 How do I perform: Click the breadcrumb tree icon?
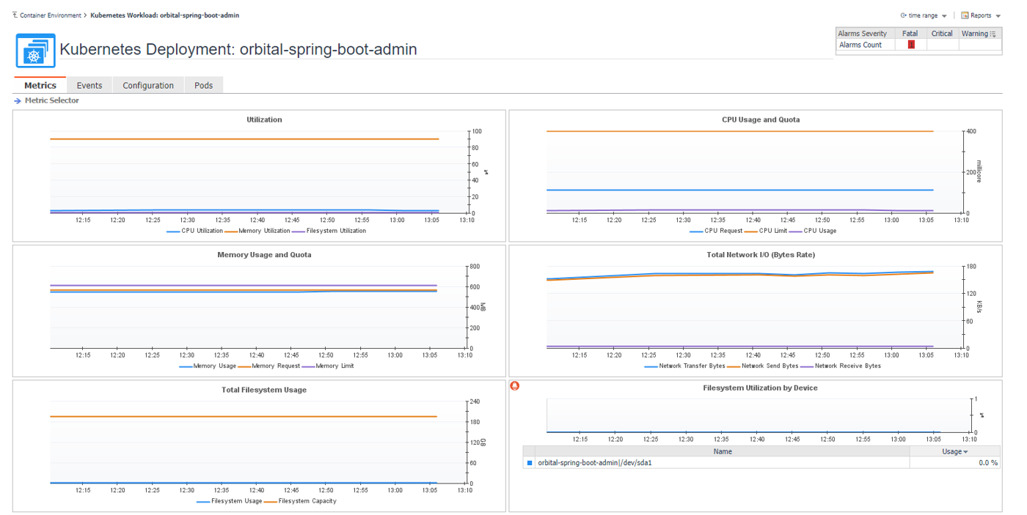pyautogui.click(x=15, y=15)
